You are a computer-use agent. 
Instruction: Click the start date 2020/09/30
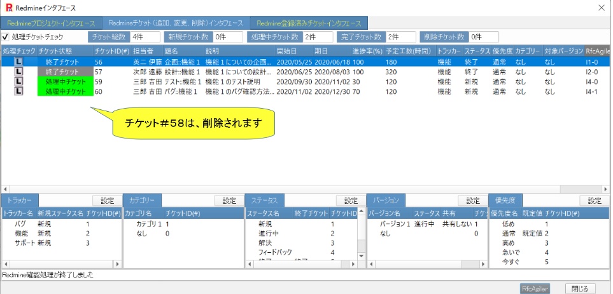(x=293, y=81)
